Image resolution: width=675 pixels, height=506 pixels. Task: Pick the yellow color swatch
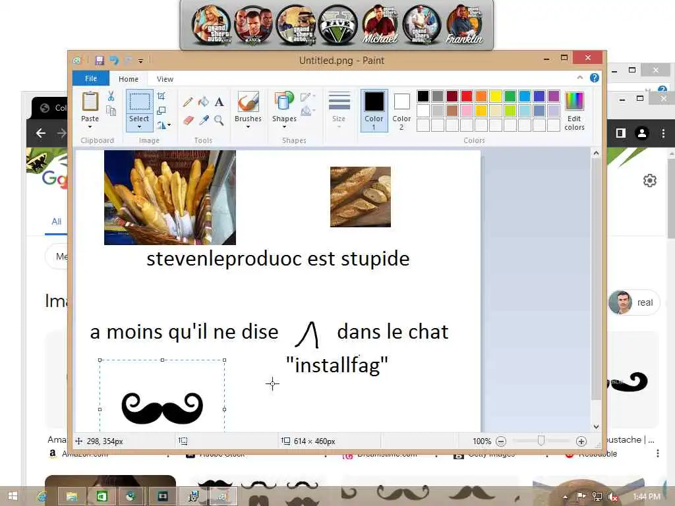496,96
